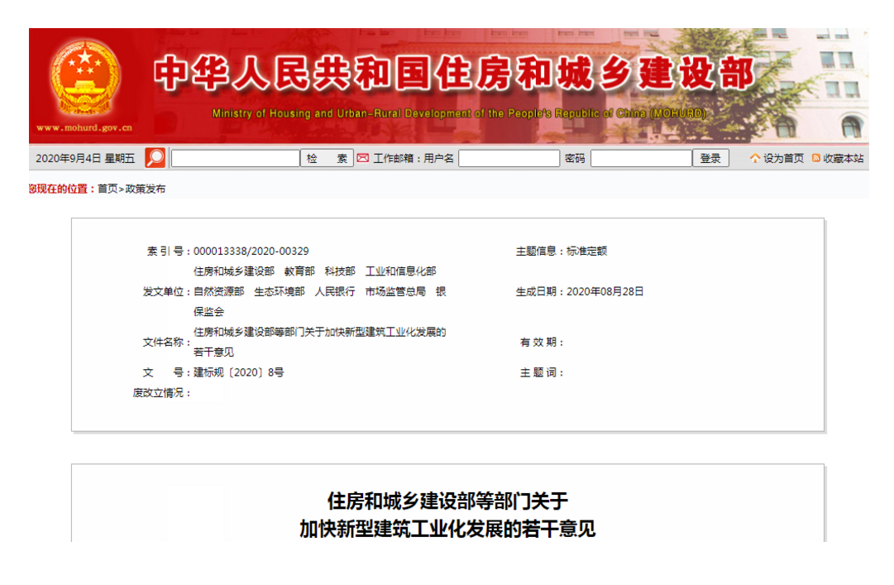
Task: Click the orange magnifier search icon
Action: 155,158
